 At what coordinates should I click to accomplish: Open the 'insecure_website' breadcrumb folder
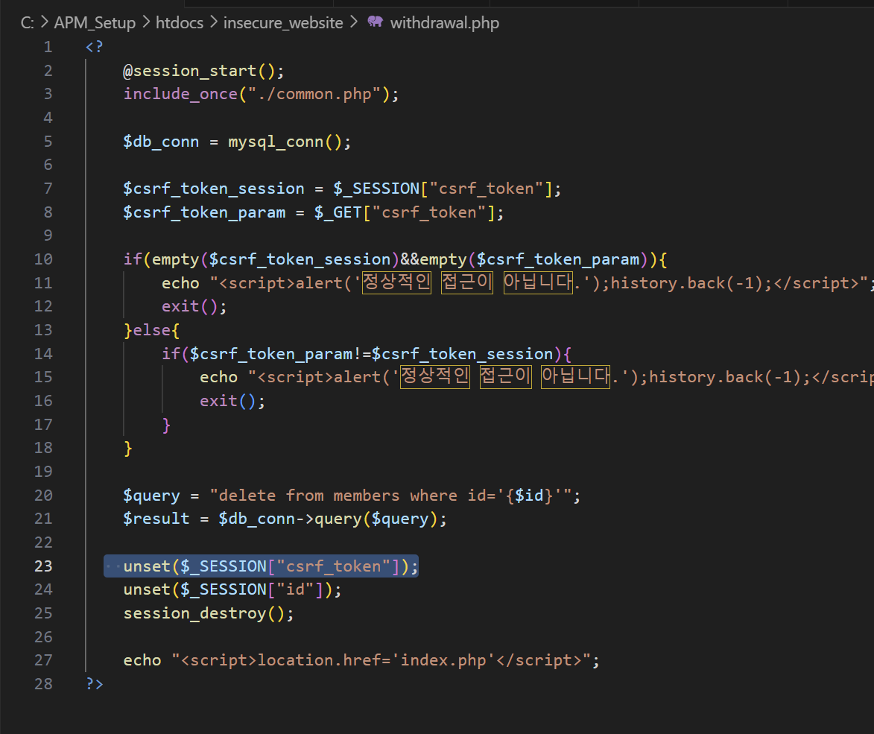[x=283, y=23]
